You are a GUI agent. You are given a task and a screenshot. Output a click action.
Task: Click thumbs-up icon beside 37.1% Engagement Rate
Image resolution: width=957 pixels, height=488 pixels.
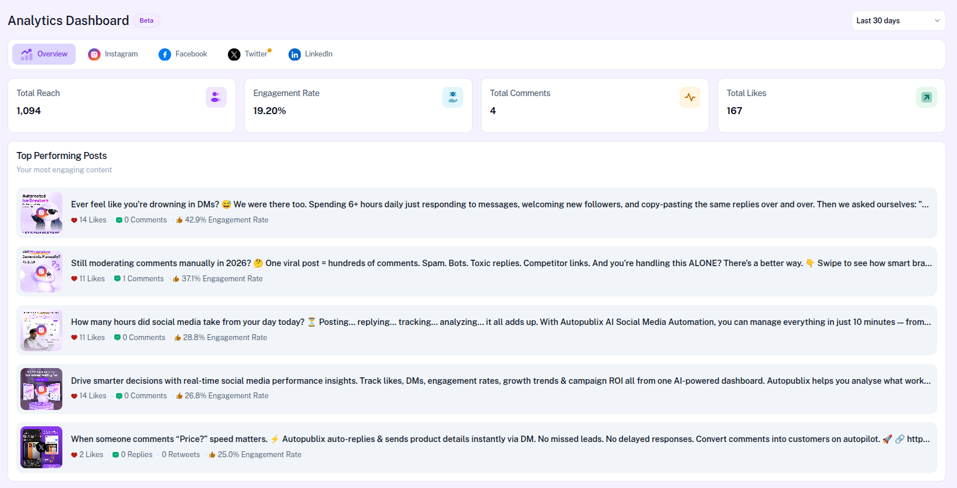pos(176,279)
